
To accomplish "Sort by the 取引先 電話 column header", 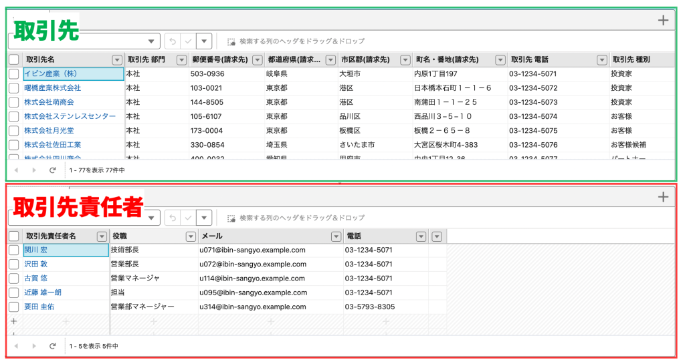I will tap(549, 60).
